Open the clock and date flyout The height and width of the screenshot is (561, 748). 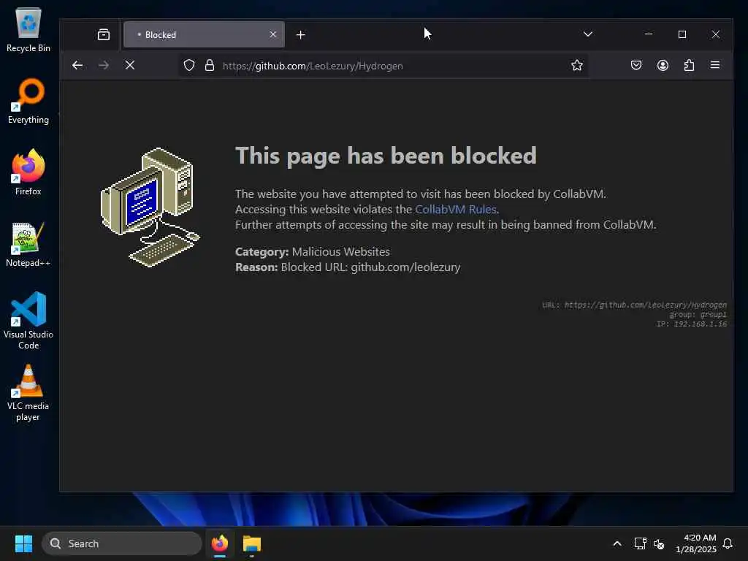pos(696,543)
